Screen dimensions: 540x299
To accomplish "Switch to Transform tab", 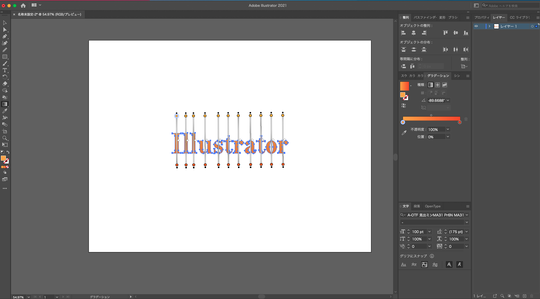I will [x=442, y=18].
